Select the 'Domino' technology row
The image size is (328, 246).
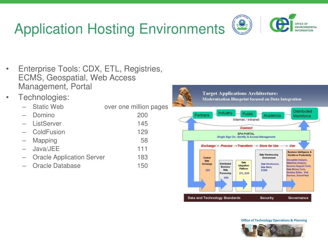[44, 115]
